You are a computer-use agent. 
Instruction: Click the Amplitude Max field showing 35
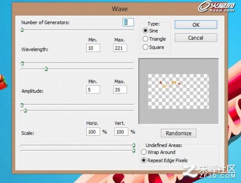[120, 90]
